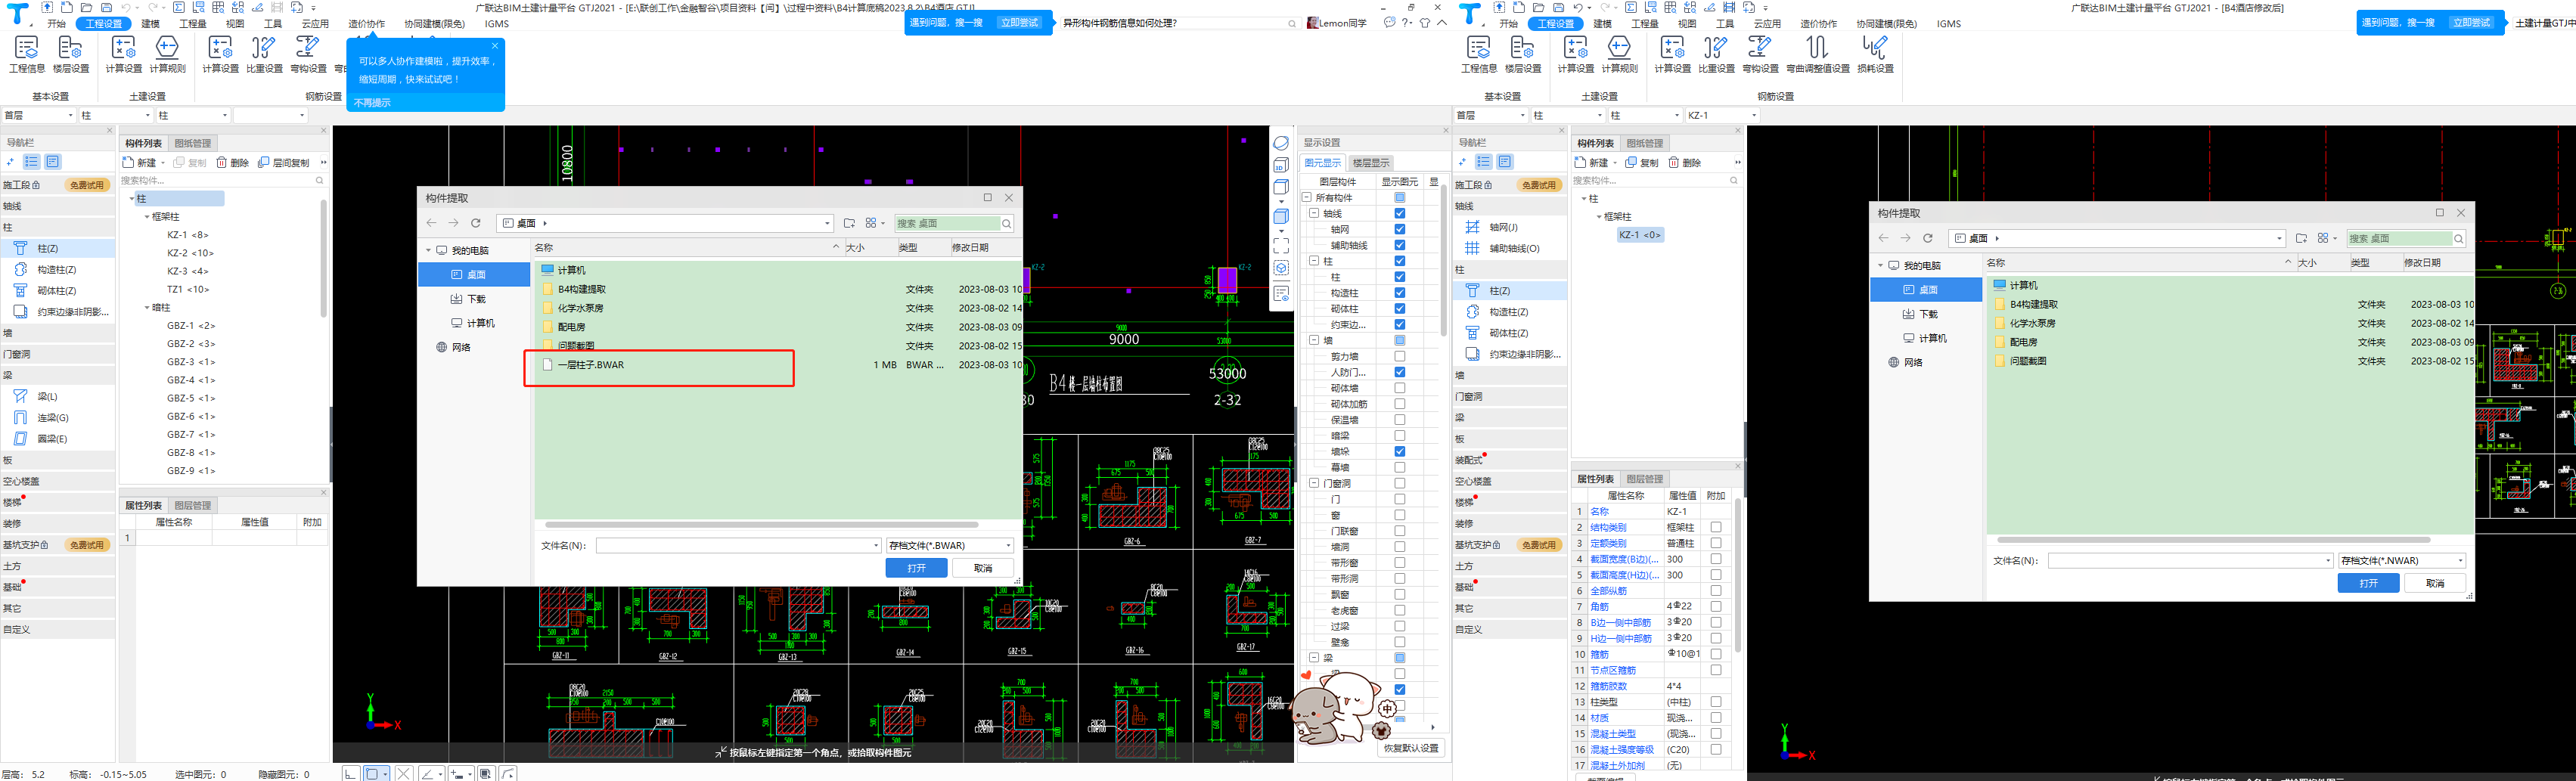2576x781 pixels.
Task: Click 删除 in the right component list toolbar
Action: (x=1683, y=162)
